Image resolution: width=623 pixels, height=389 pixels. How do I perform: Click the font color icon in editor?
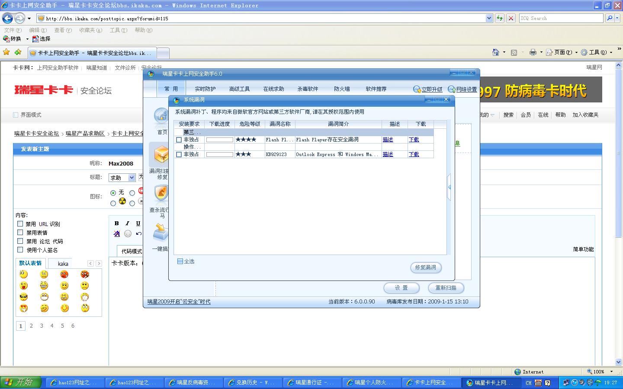(x=116, y=234)
